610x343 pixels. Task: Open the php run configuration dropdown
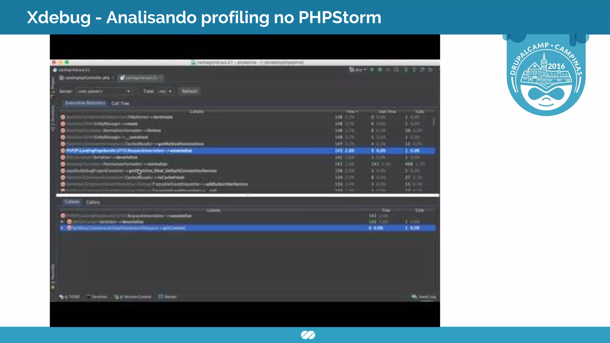pyautogui.click(x=358, y=70)
